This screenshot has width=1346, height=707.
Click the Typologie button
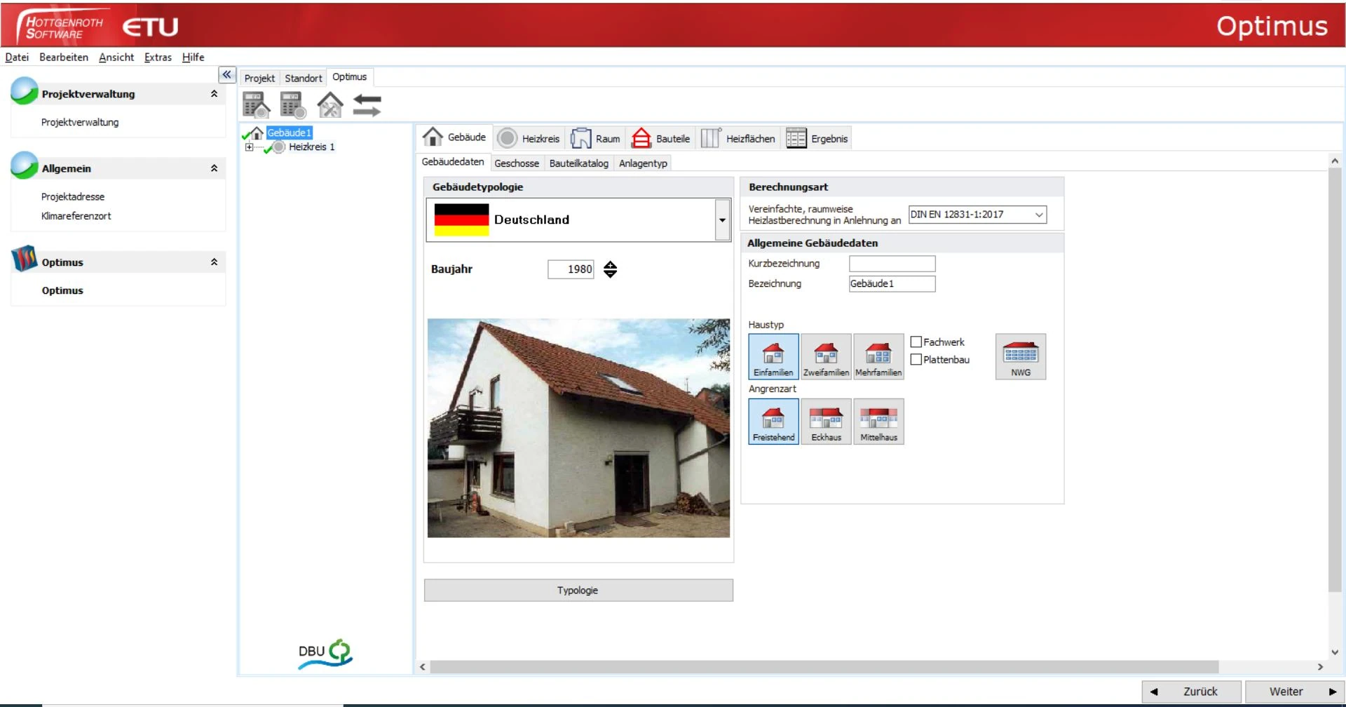point(578,591)
